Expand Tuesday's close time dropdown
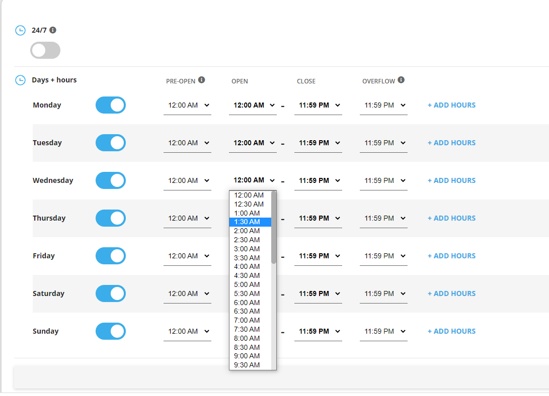The width and height of the screenshot is (549, 396). pyautogui.click(x=319, y=143)
